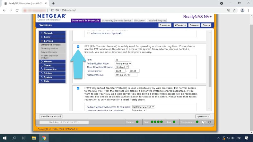This screenshot has width=253, height=142.
Task: Bookmark this page with star icon
Action: (234, 10)
